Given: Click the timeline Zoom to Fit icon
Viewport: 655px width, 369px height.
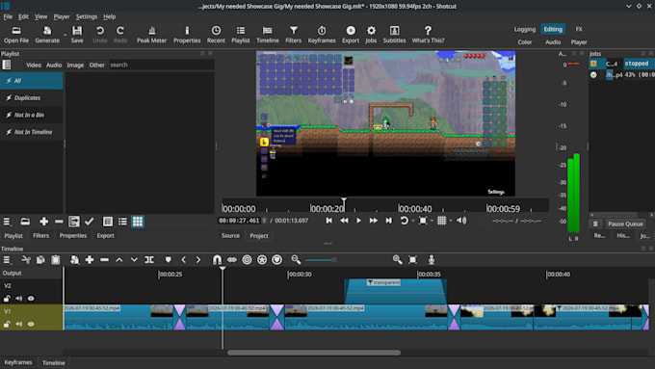Looking at the screenshot, I should [x=412, y=260].
